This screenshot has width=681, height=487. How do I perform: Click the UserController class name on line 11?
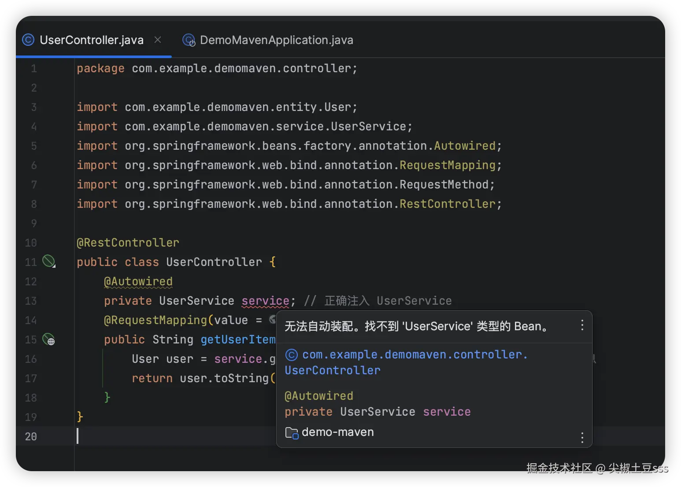pos(214,262)
